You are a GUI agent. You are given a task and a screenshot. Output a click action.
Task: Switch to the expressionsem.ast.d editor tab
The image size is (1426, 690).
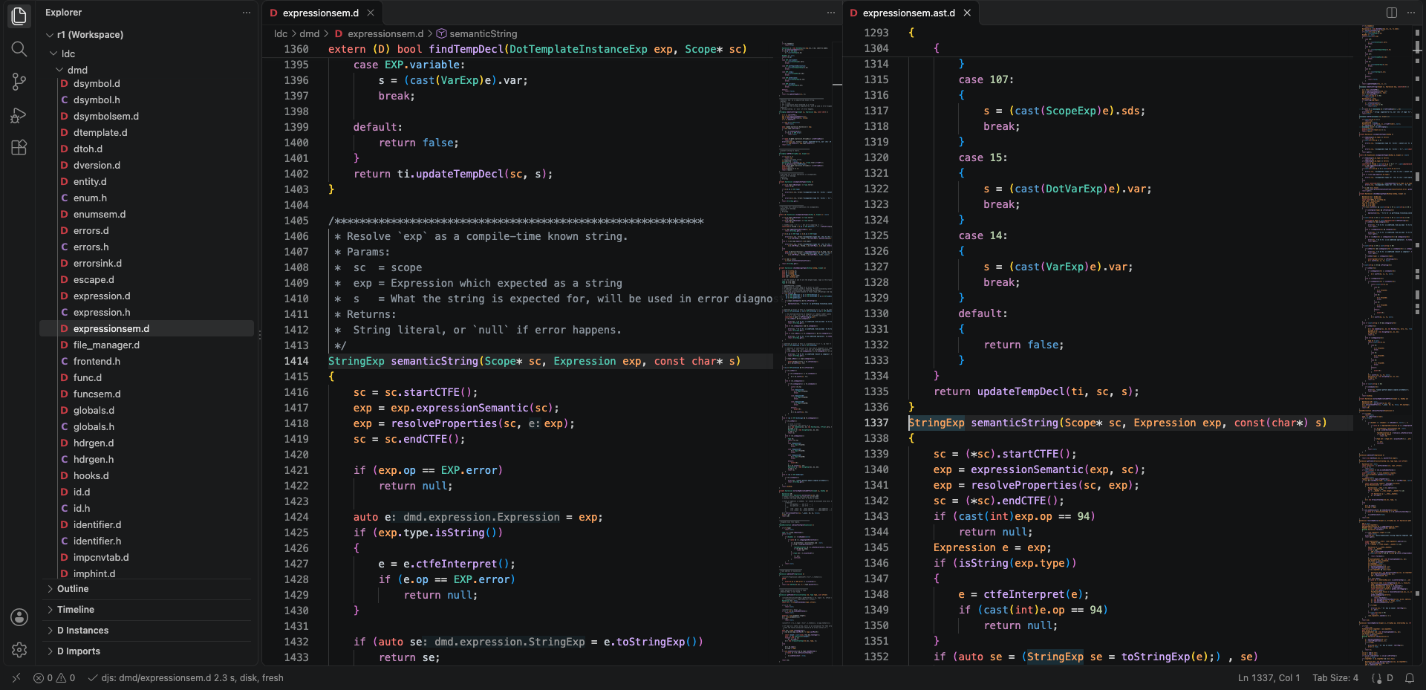pos(909,13)
